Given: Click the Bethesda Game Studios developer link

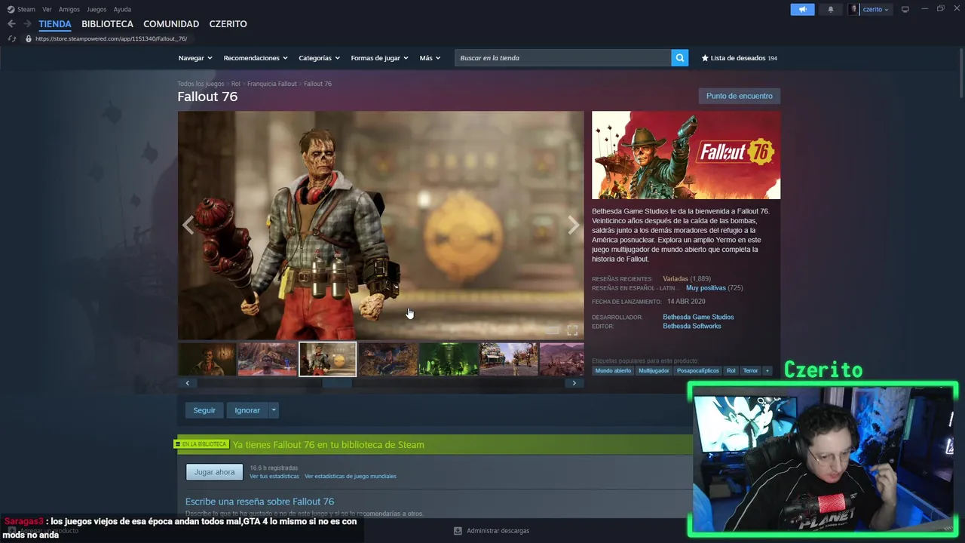Looking at the screenshot, I should tap(698, 318).
